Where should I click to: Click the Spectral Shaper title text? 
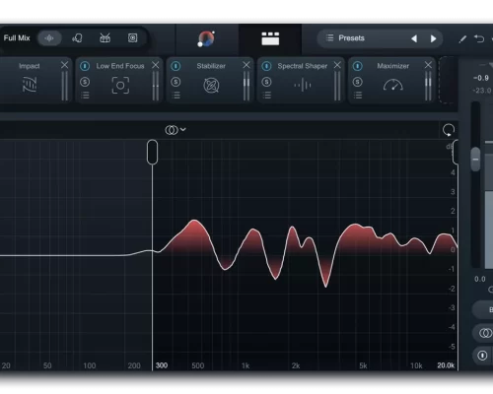303,66
